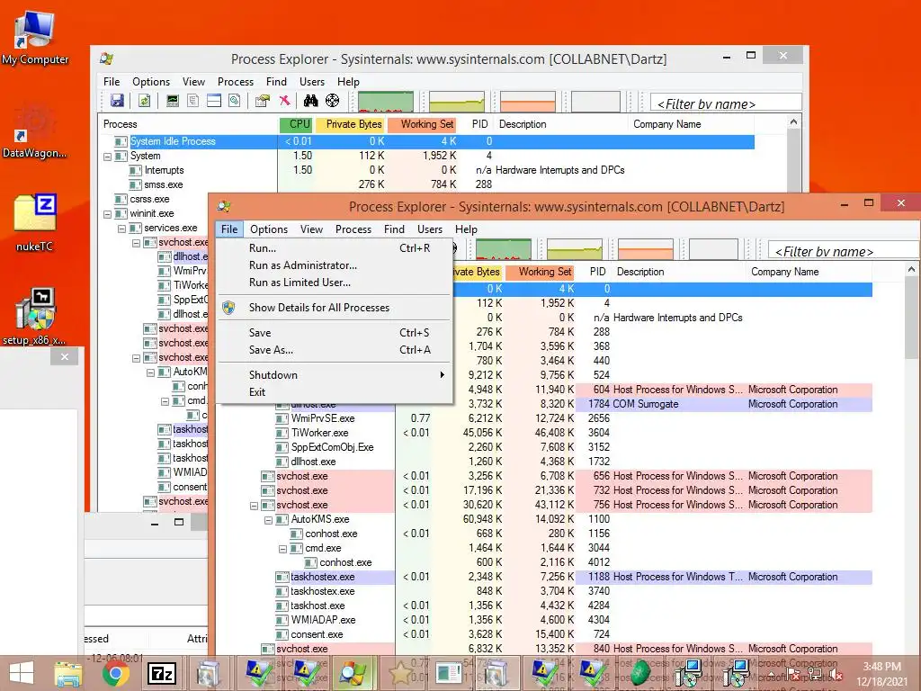The height and width of the screenshot is (691, 921).
Task: Click CPU usage graph in front window toolbar
Action: point(504,249)
